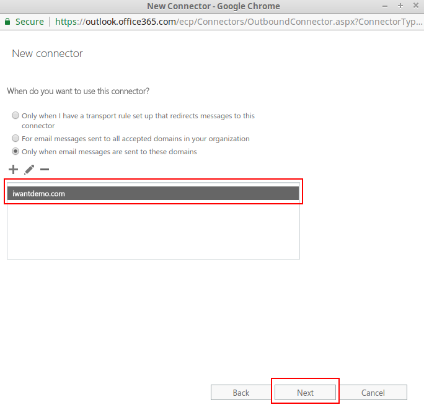
Task: Minimize the New Connector Chrome window
Action: [x=386, y=6]
